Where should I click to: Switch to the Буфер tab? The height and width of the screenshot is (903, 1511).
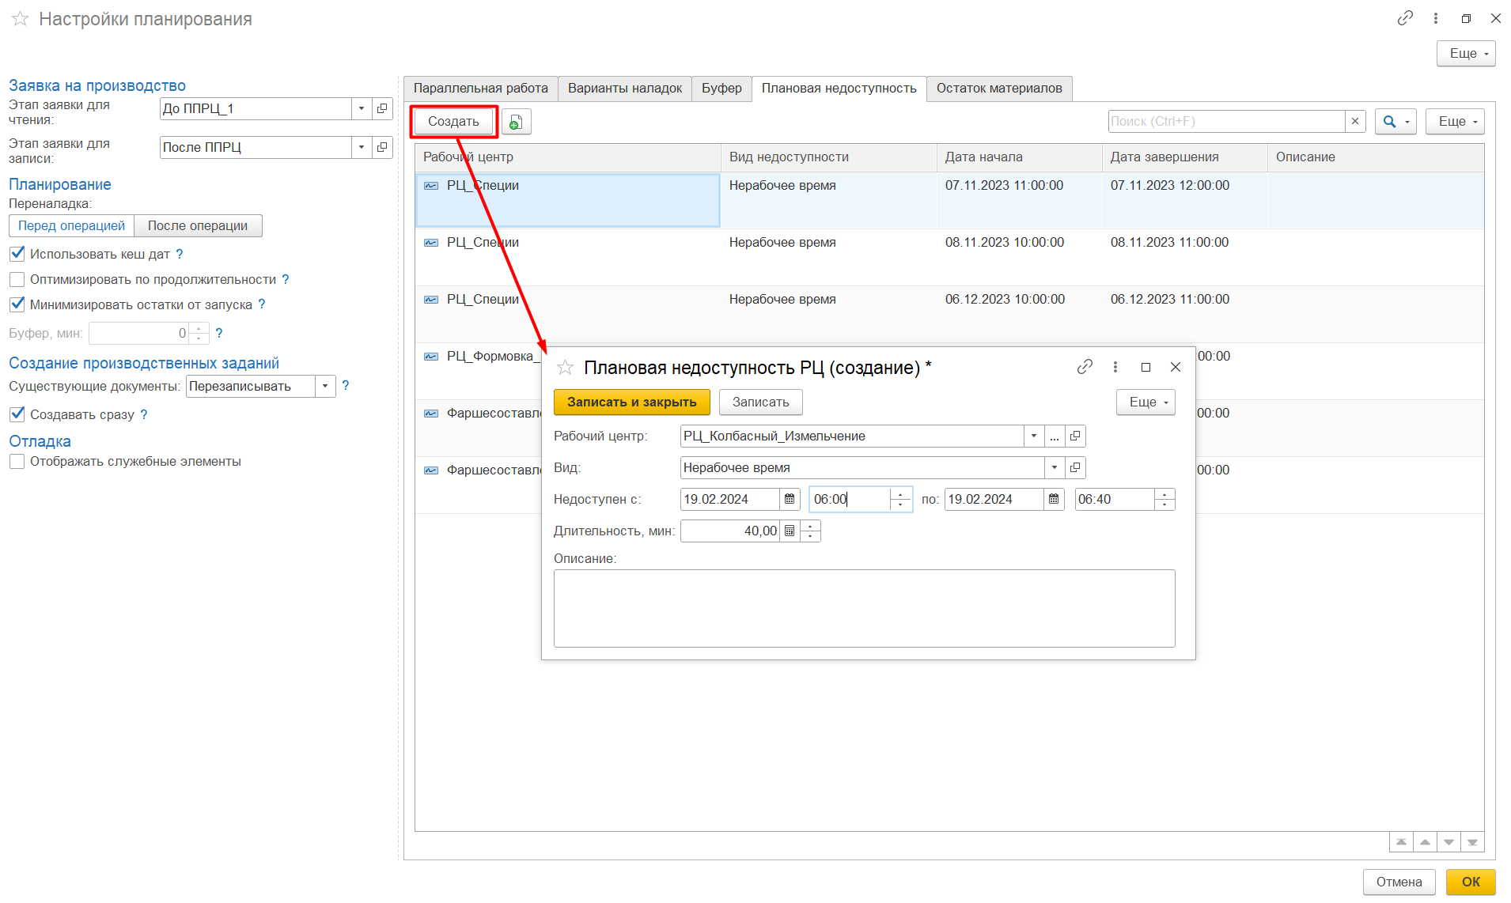721,89
